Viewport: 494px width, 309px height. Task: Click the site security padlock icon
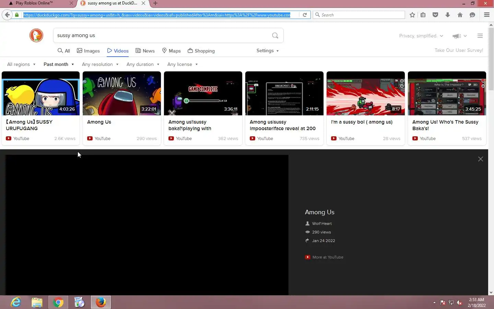click(x=17, y=15)
